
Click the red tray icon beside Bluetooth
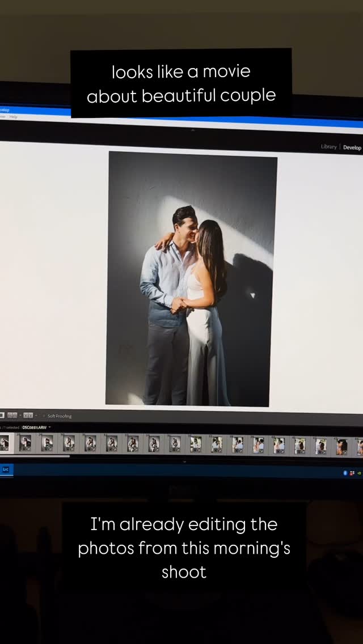[x=352, y=473]
